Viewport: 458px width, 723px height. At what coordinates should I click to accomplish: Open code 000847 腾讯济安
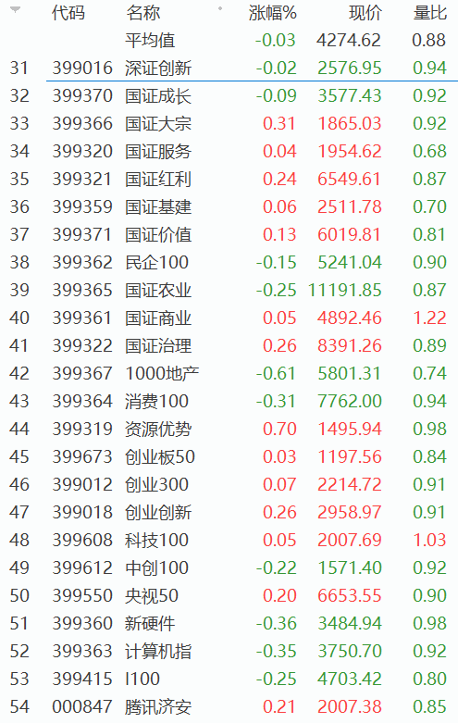point(229,706)
